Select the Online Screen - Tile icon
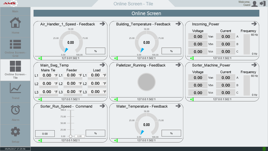Viewport: 268px width, 151px height. [x=15, y=66]
